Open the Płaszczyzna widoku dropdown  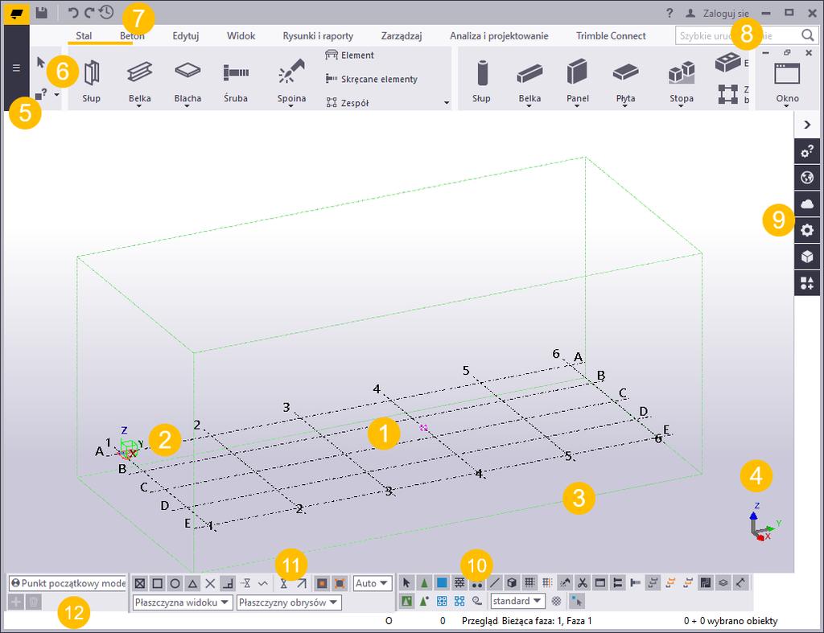(x=183, y=602)
